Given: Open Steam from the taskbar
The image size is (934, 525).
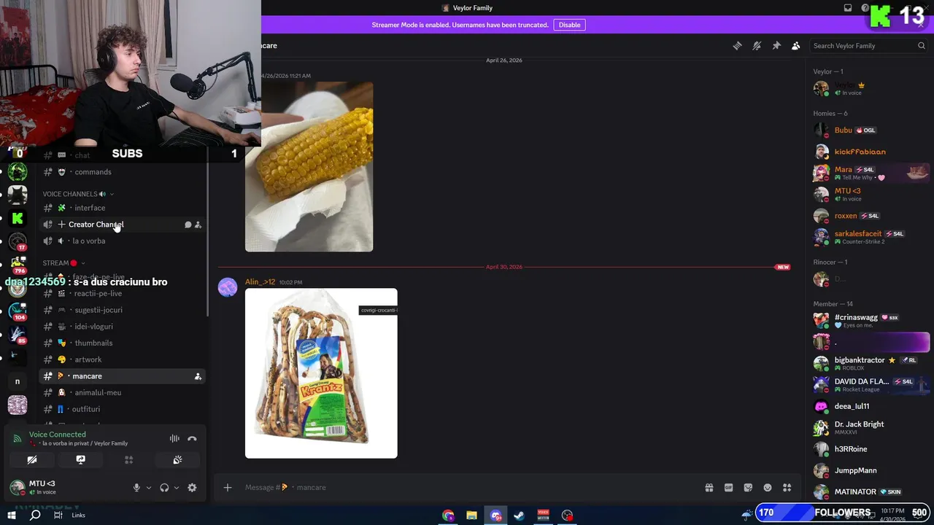Looking at the screenshot, I should [x=519, y=516].
